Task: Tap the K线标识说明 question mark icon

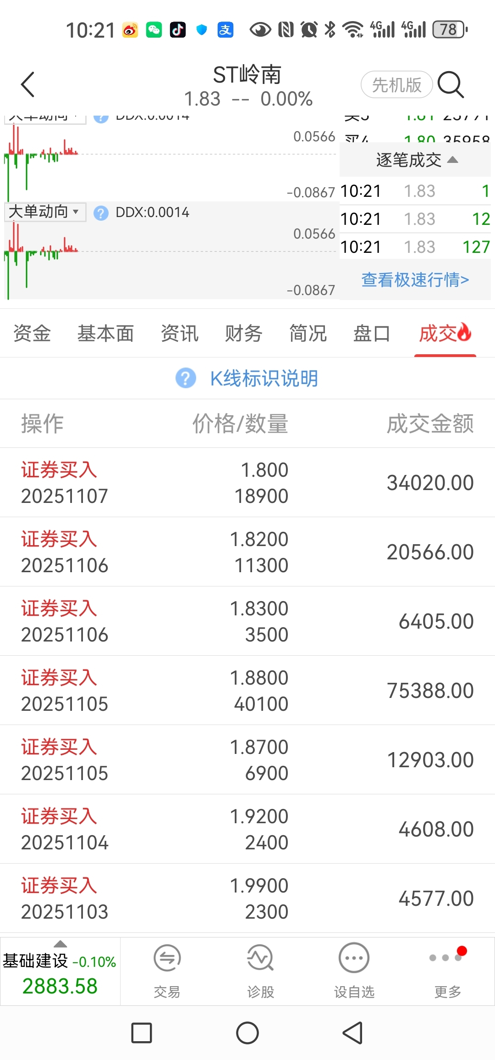Action: coord(186,378)
